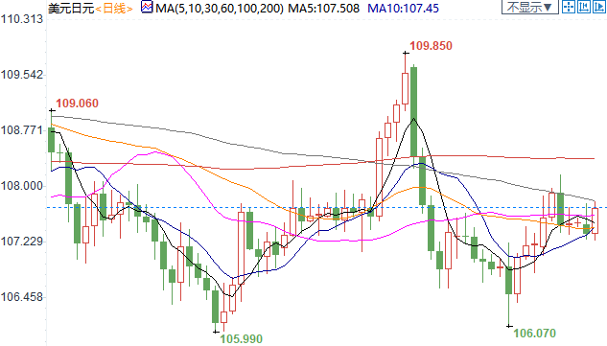
Task: Select the 109.060 high price marker
Action: pyautogui.click(x=77, y=104)
